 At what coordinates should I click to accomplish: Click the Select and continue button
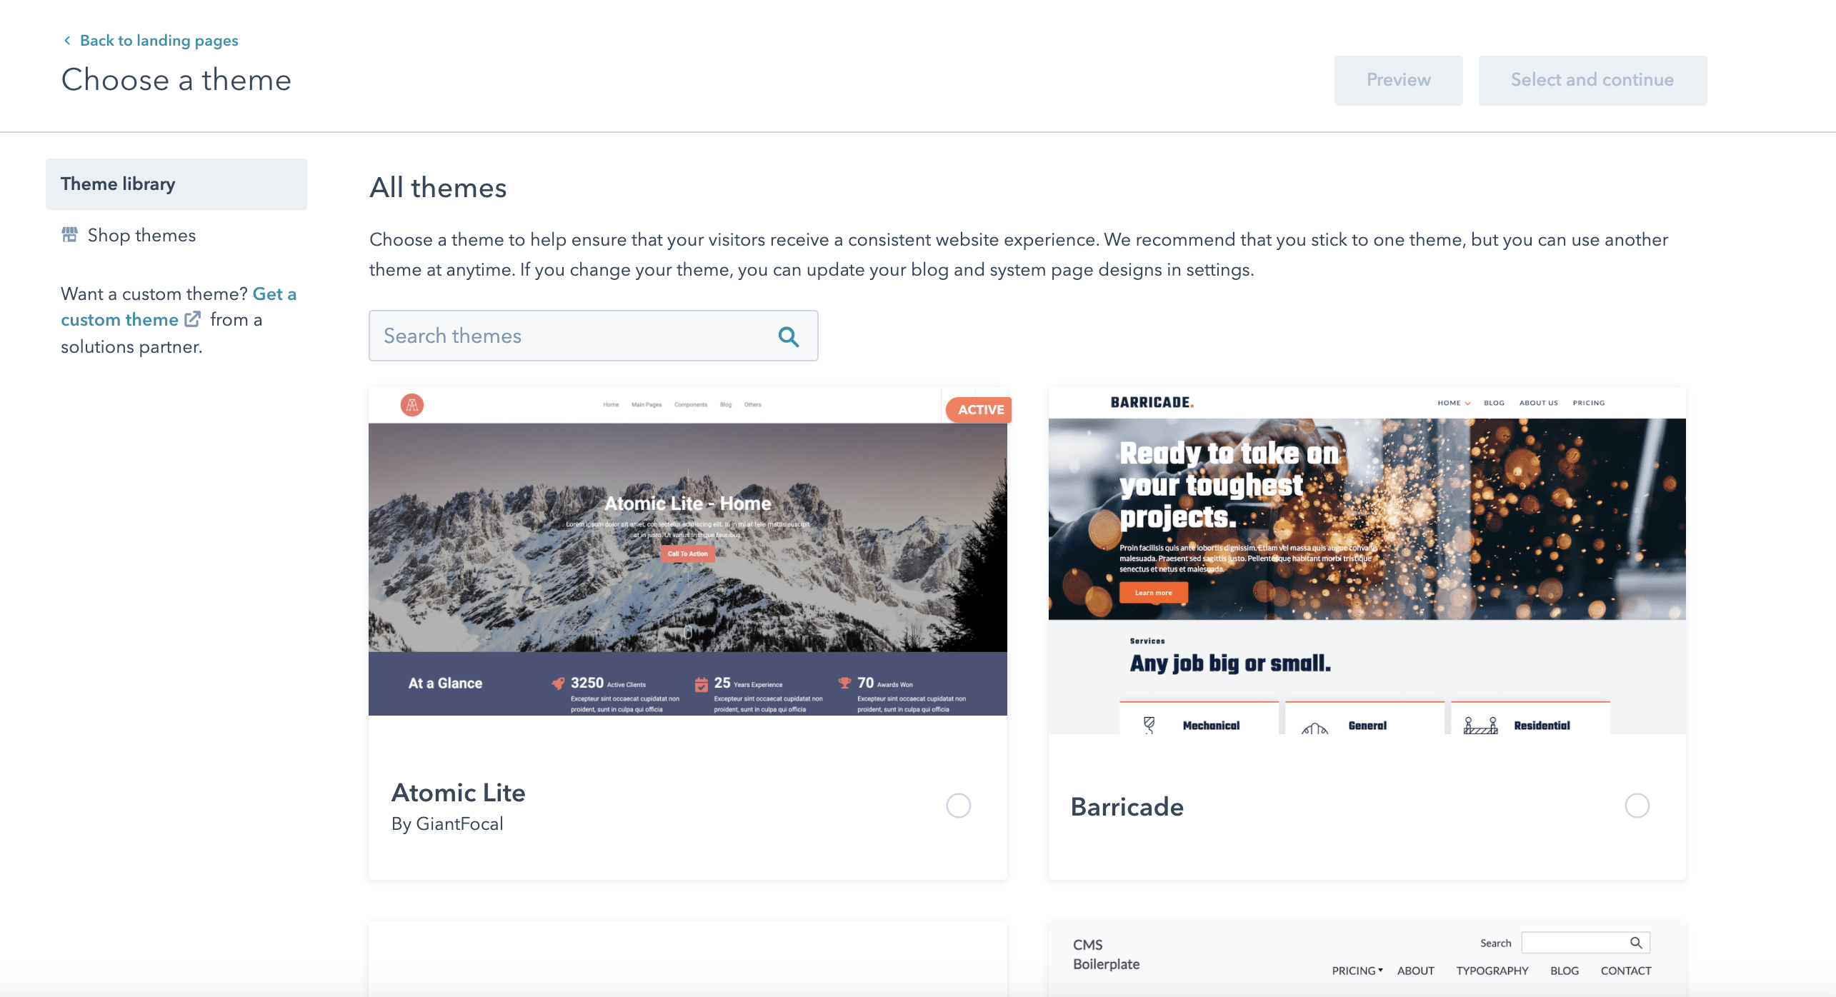point(1592,80)
